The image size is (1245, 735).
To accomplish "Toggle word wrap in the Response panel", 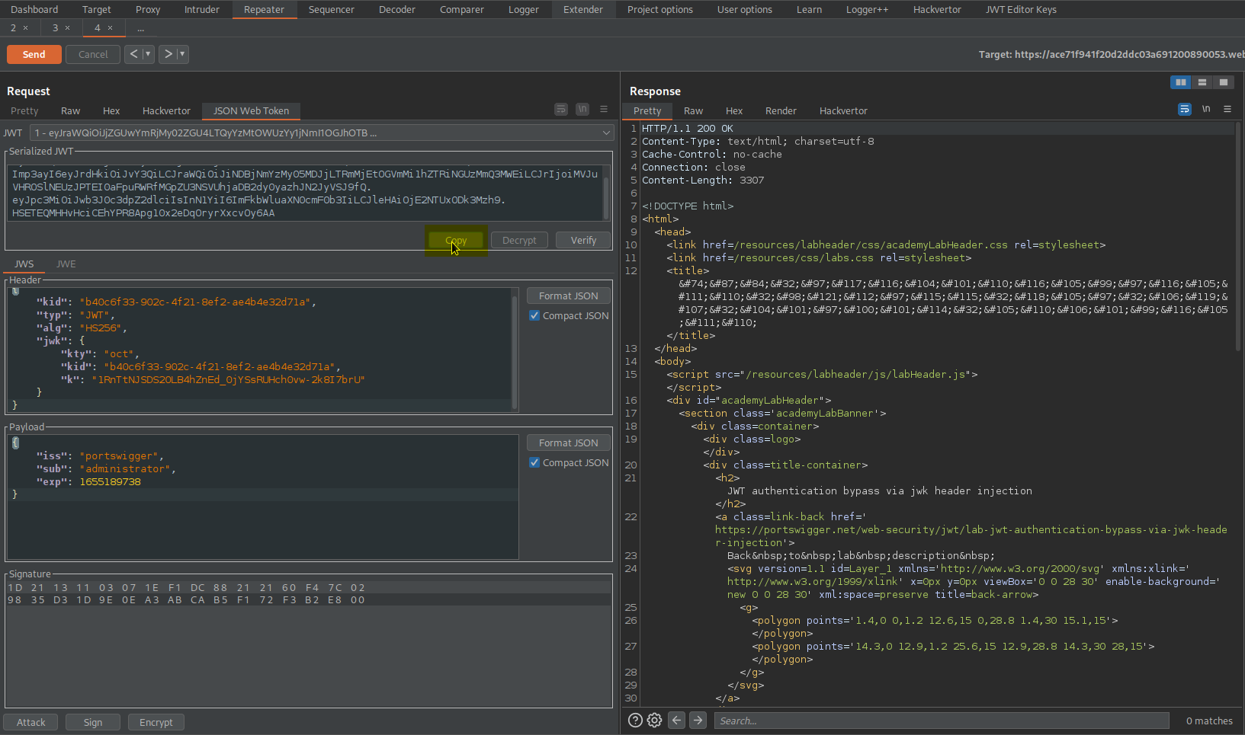I will coord(1185,109).
